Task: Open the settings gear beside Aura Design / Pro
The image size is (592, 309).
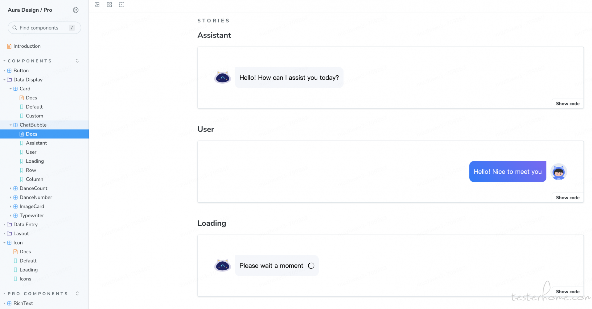Action: tap(76, 10)
